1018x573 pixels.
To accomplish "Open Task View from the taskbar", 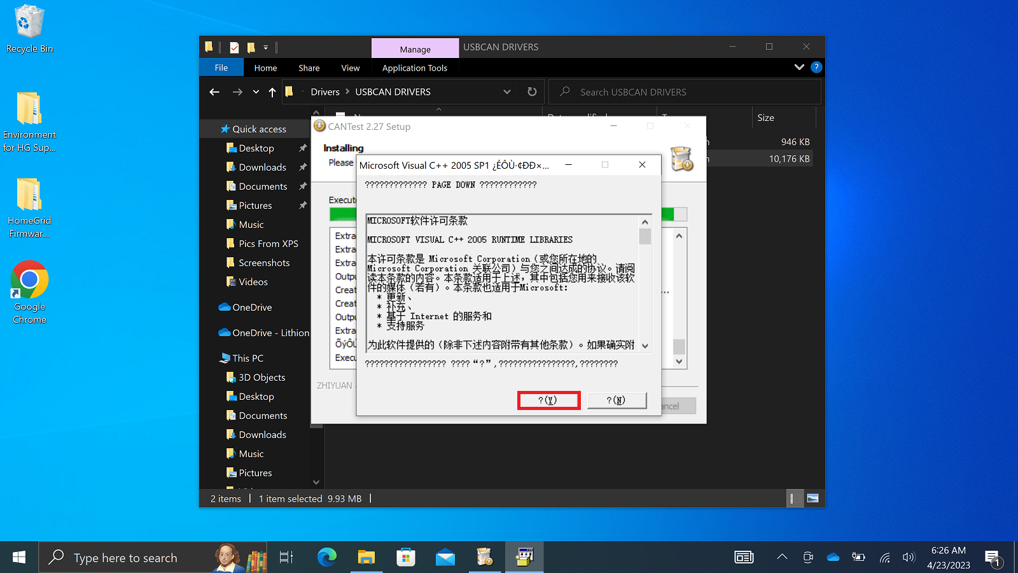I will (x=286, y=558).
